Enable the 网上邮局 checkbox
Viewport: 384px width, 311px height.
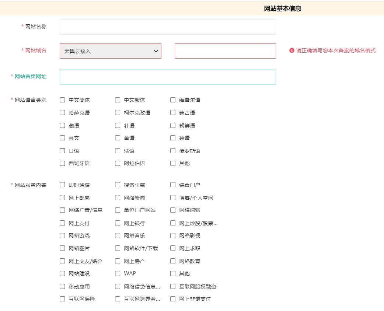(62, 198)
